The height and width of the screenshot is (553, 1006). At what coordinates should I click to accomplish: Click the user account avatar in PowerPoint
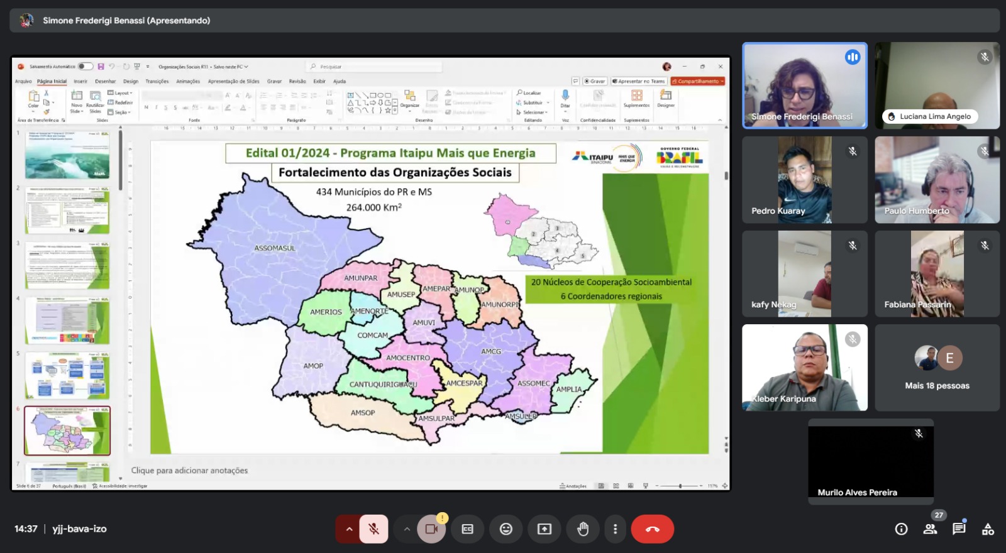(x=666, y=67)
